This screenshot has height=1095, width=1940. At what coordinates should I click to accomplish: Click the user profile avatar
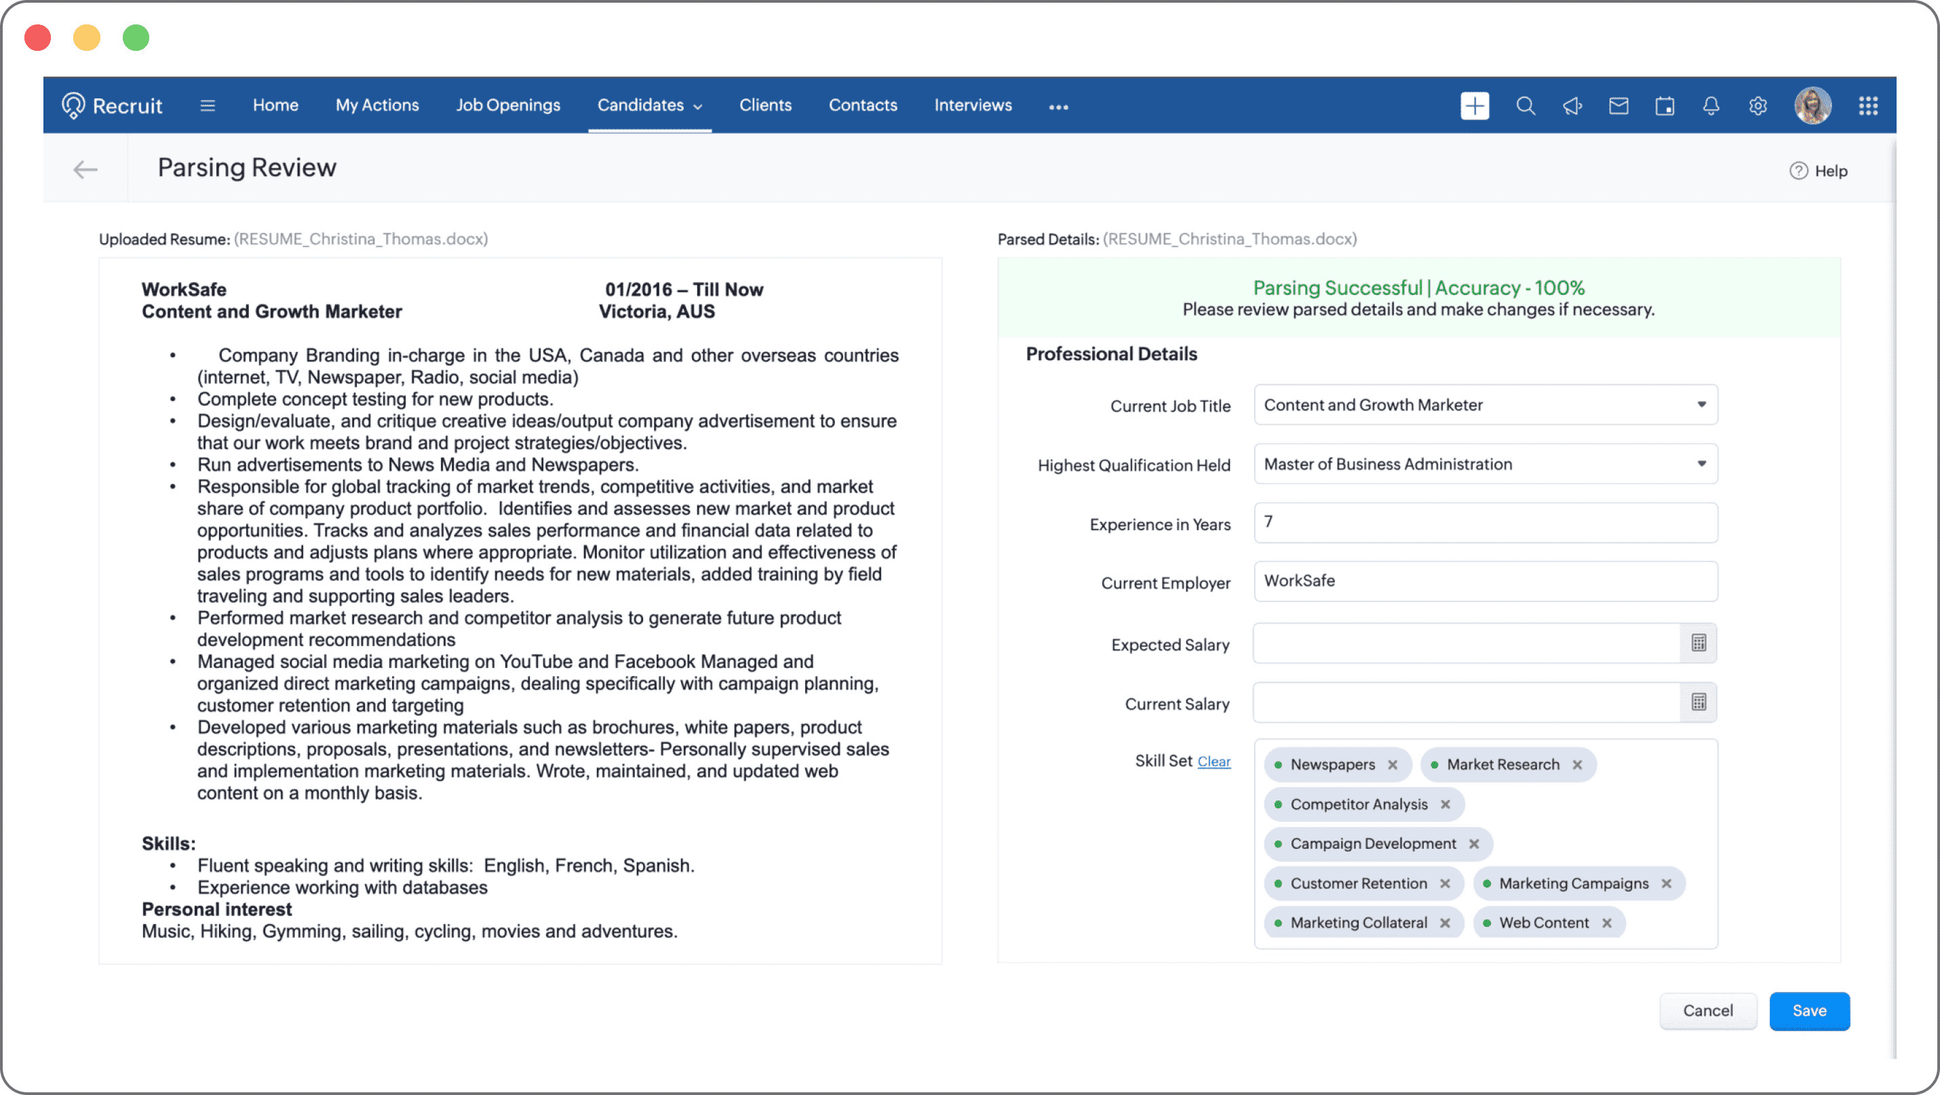click(x=1812, y=105)
